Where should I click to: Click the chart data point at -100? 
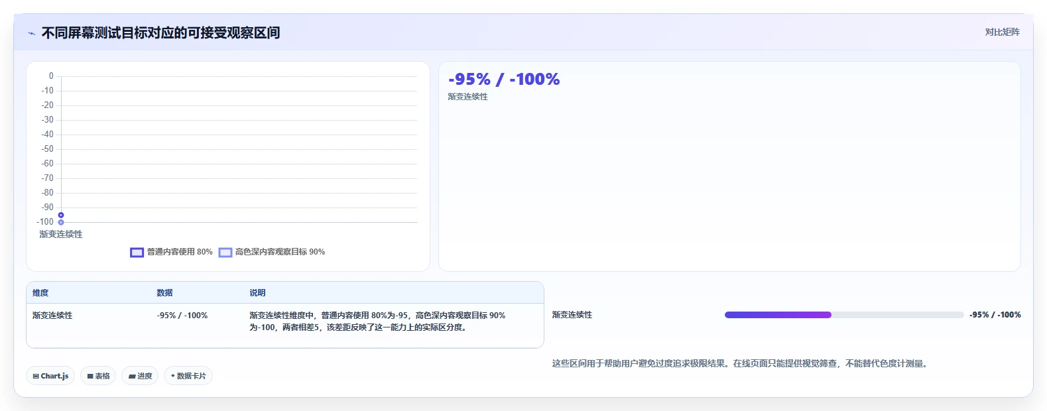61,222
